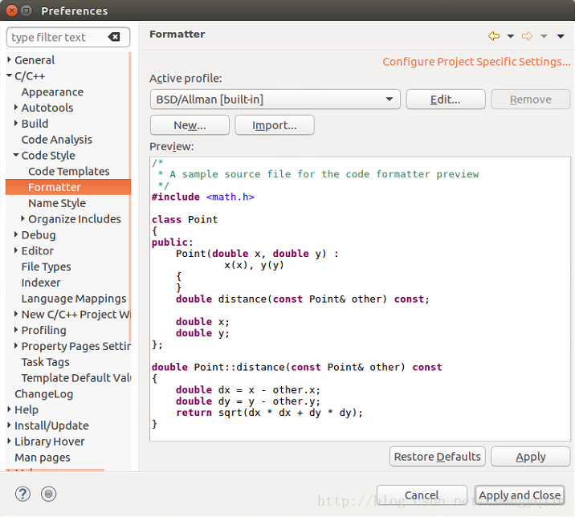575x517 pixels.
Task: Focus the type filter text field
Action: coord(68,37)
